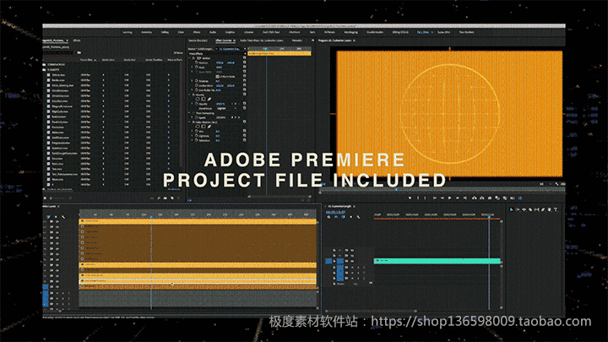Click right timeline's playhead timecode field

point(336,213)
